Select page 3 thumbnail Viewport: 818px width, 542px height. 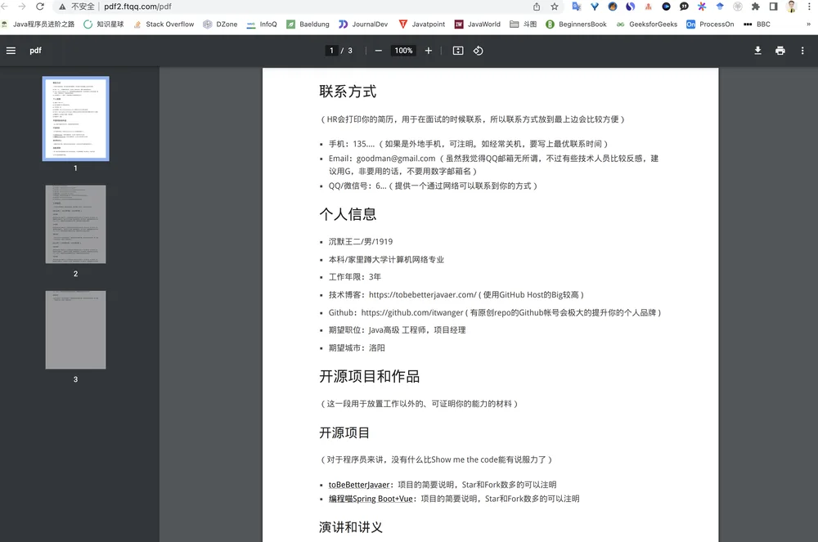75,330
